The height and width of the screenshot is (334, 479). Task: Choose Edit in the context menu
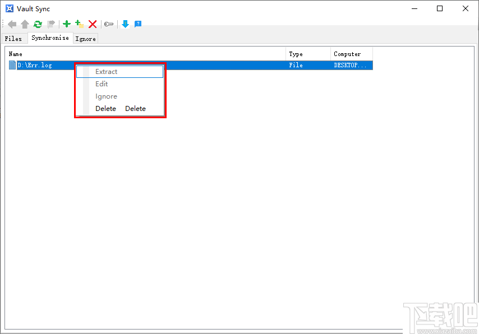pos(120,84)
